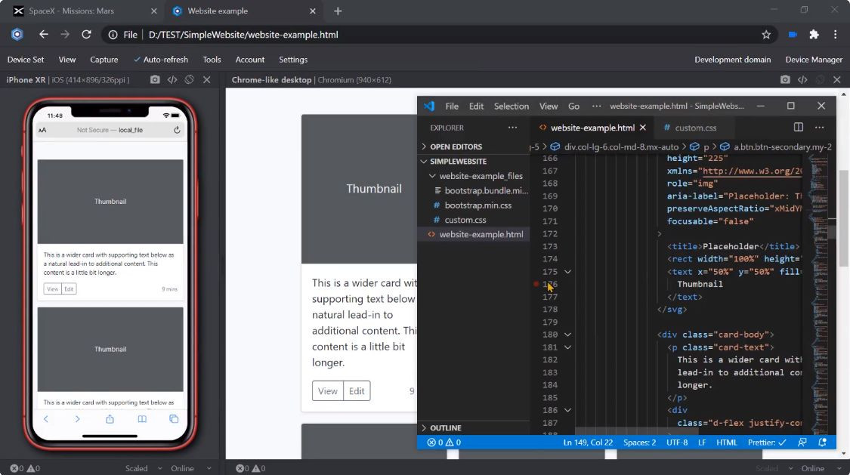Open DevTools for iPhone XR panel

[172, 79]
